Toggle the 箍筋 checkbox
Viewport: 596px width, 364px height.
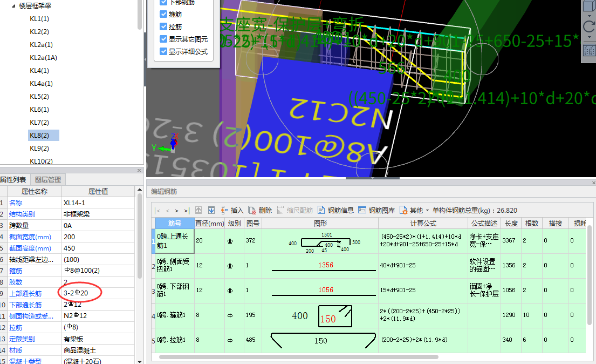click(x=163, y=14)
